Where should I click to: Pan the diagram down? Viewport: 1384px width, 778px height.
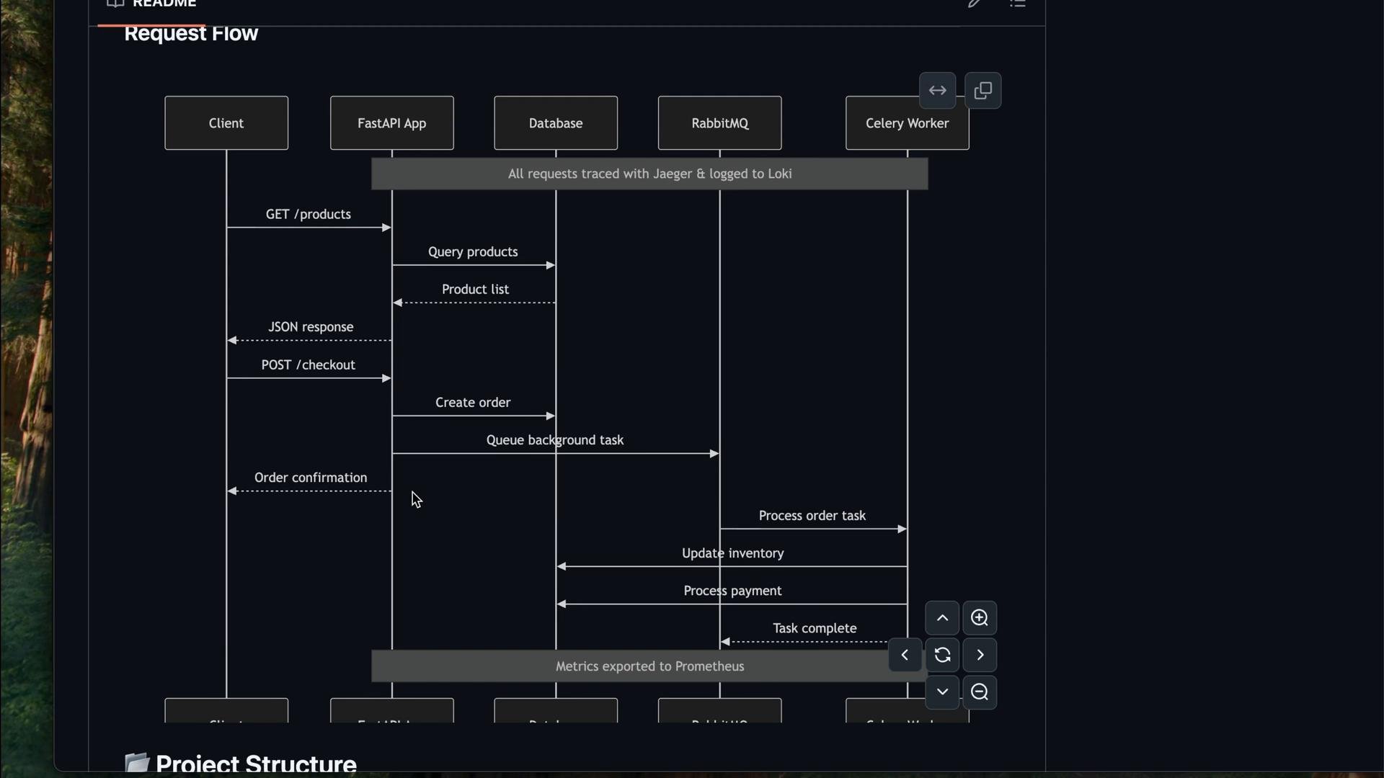(x=942, y=692)
